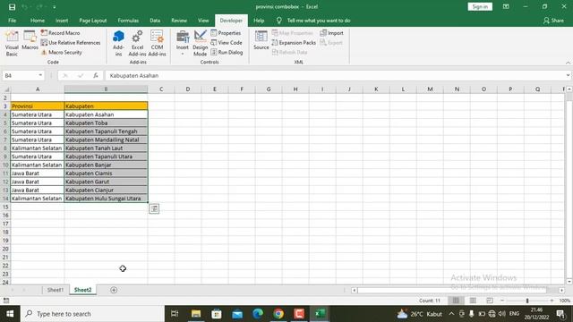This screenshot has width=573, height=322.
Task: Toggle Use Relative References
Action: pyautogui.click(x=71, y=43)
